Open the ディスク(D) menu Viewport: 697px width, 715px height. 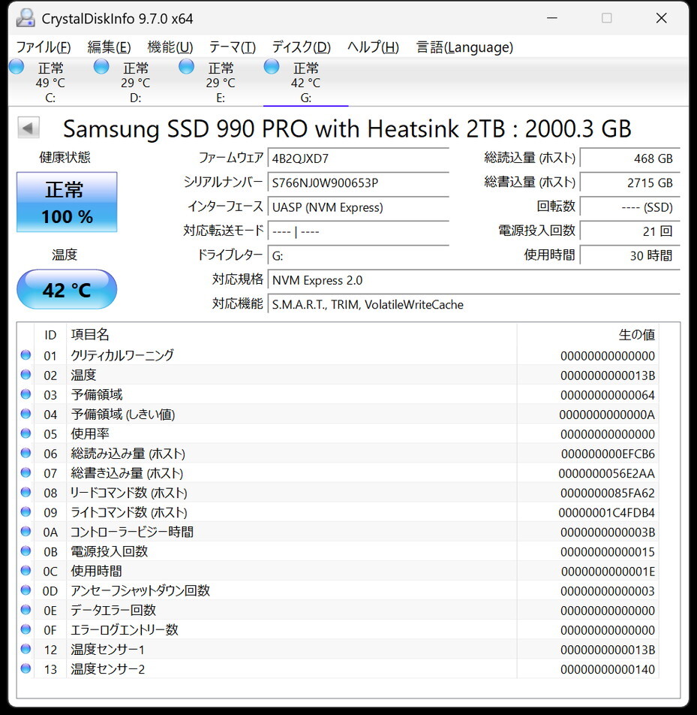tap(301, 47)
